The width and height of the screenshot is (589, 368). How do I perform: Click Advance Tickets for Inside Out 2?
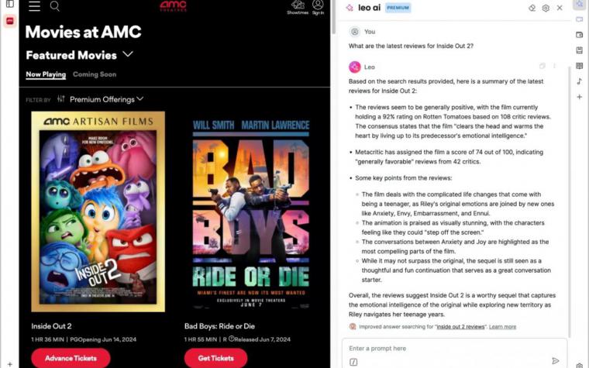pyautogui.click(x=71, y=358)
